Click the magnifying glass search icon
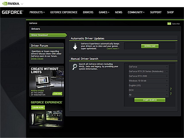Screen dimensions: 184x138 75,67
